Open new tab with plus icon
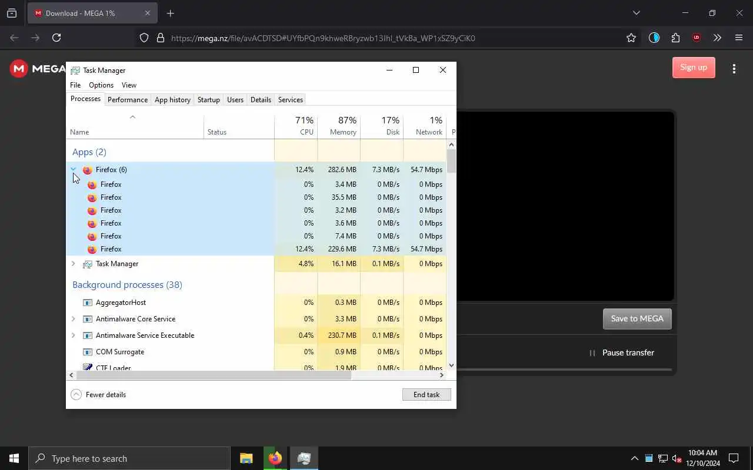The width and height of the screenshot is (753, 470). [170, 13]
